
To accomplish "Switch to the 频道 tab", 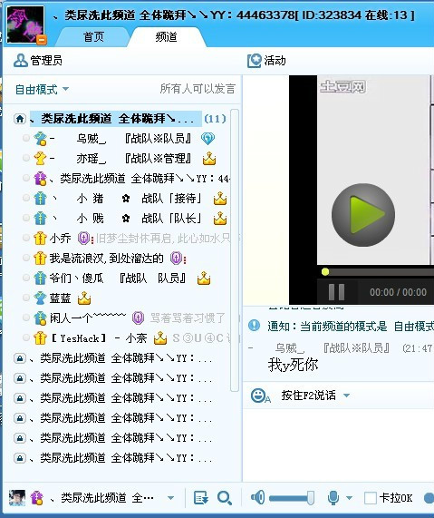I will coord(166,37).
